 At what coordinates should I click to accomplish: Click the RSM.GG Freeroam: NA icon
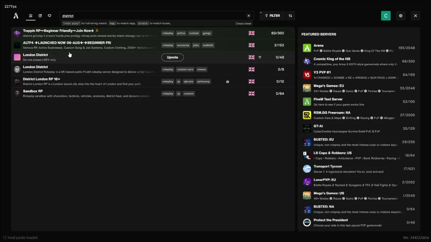click(x=307, y=115)
